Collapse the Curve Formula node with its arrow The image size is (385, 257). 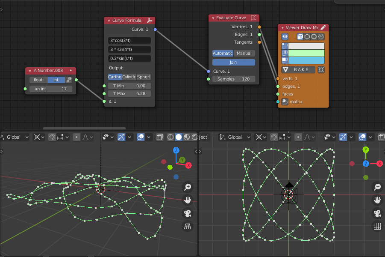109,20
